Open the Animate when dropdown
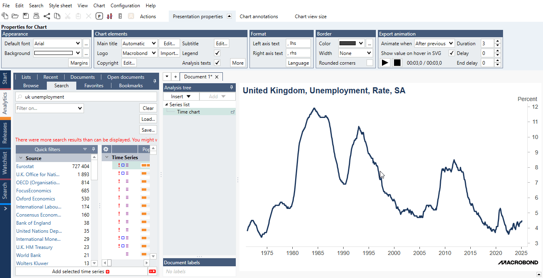Screen dimensions: 543x278 pyautogui.click(x=434, y=43)
